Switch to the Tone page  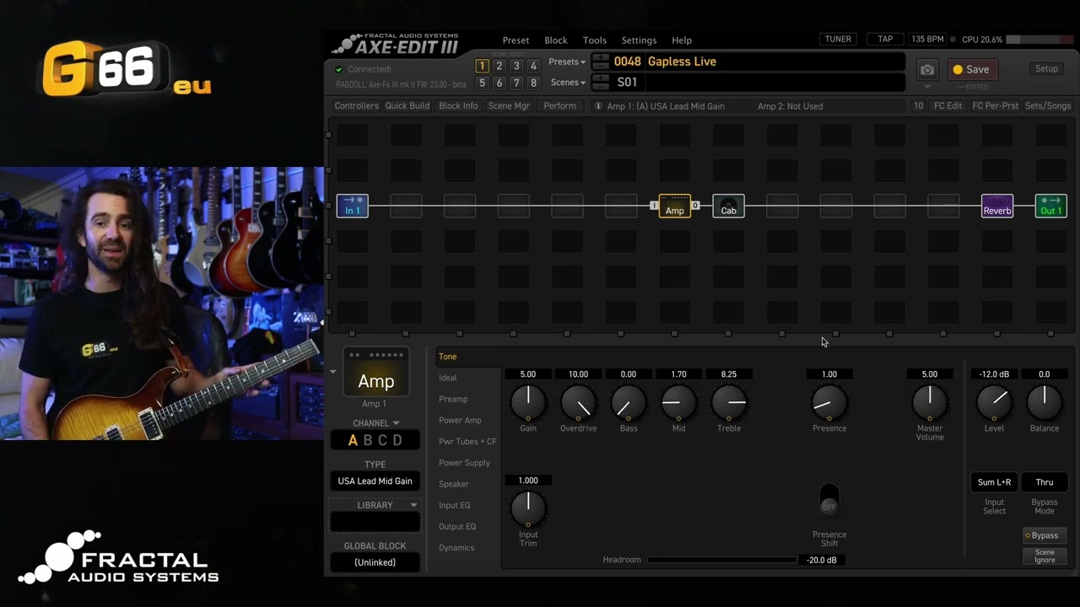pos(448,357)
